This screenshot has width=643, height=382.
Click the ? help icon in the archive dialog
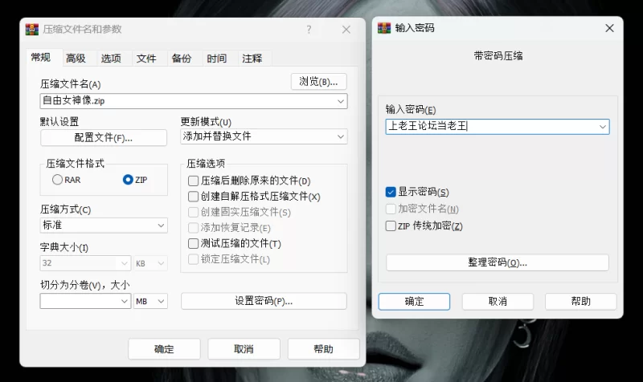click(309, 30)
